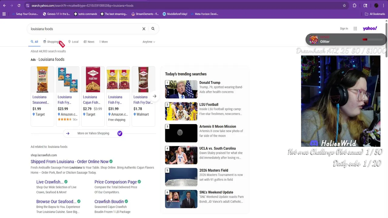The width and height of the screenshot is (388, 218).
Task: Go to Yahoo home via logo
Action: (x=370, y=28)
